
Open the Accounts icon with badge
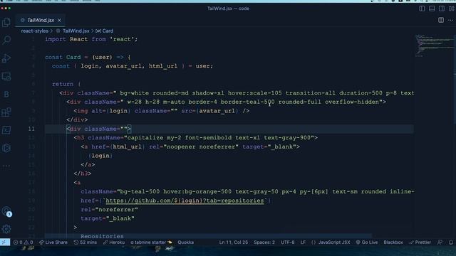click(x=6, y=211)
